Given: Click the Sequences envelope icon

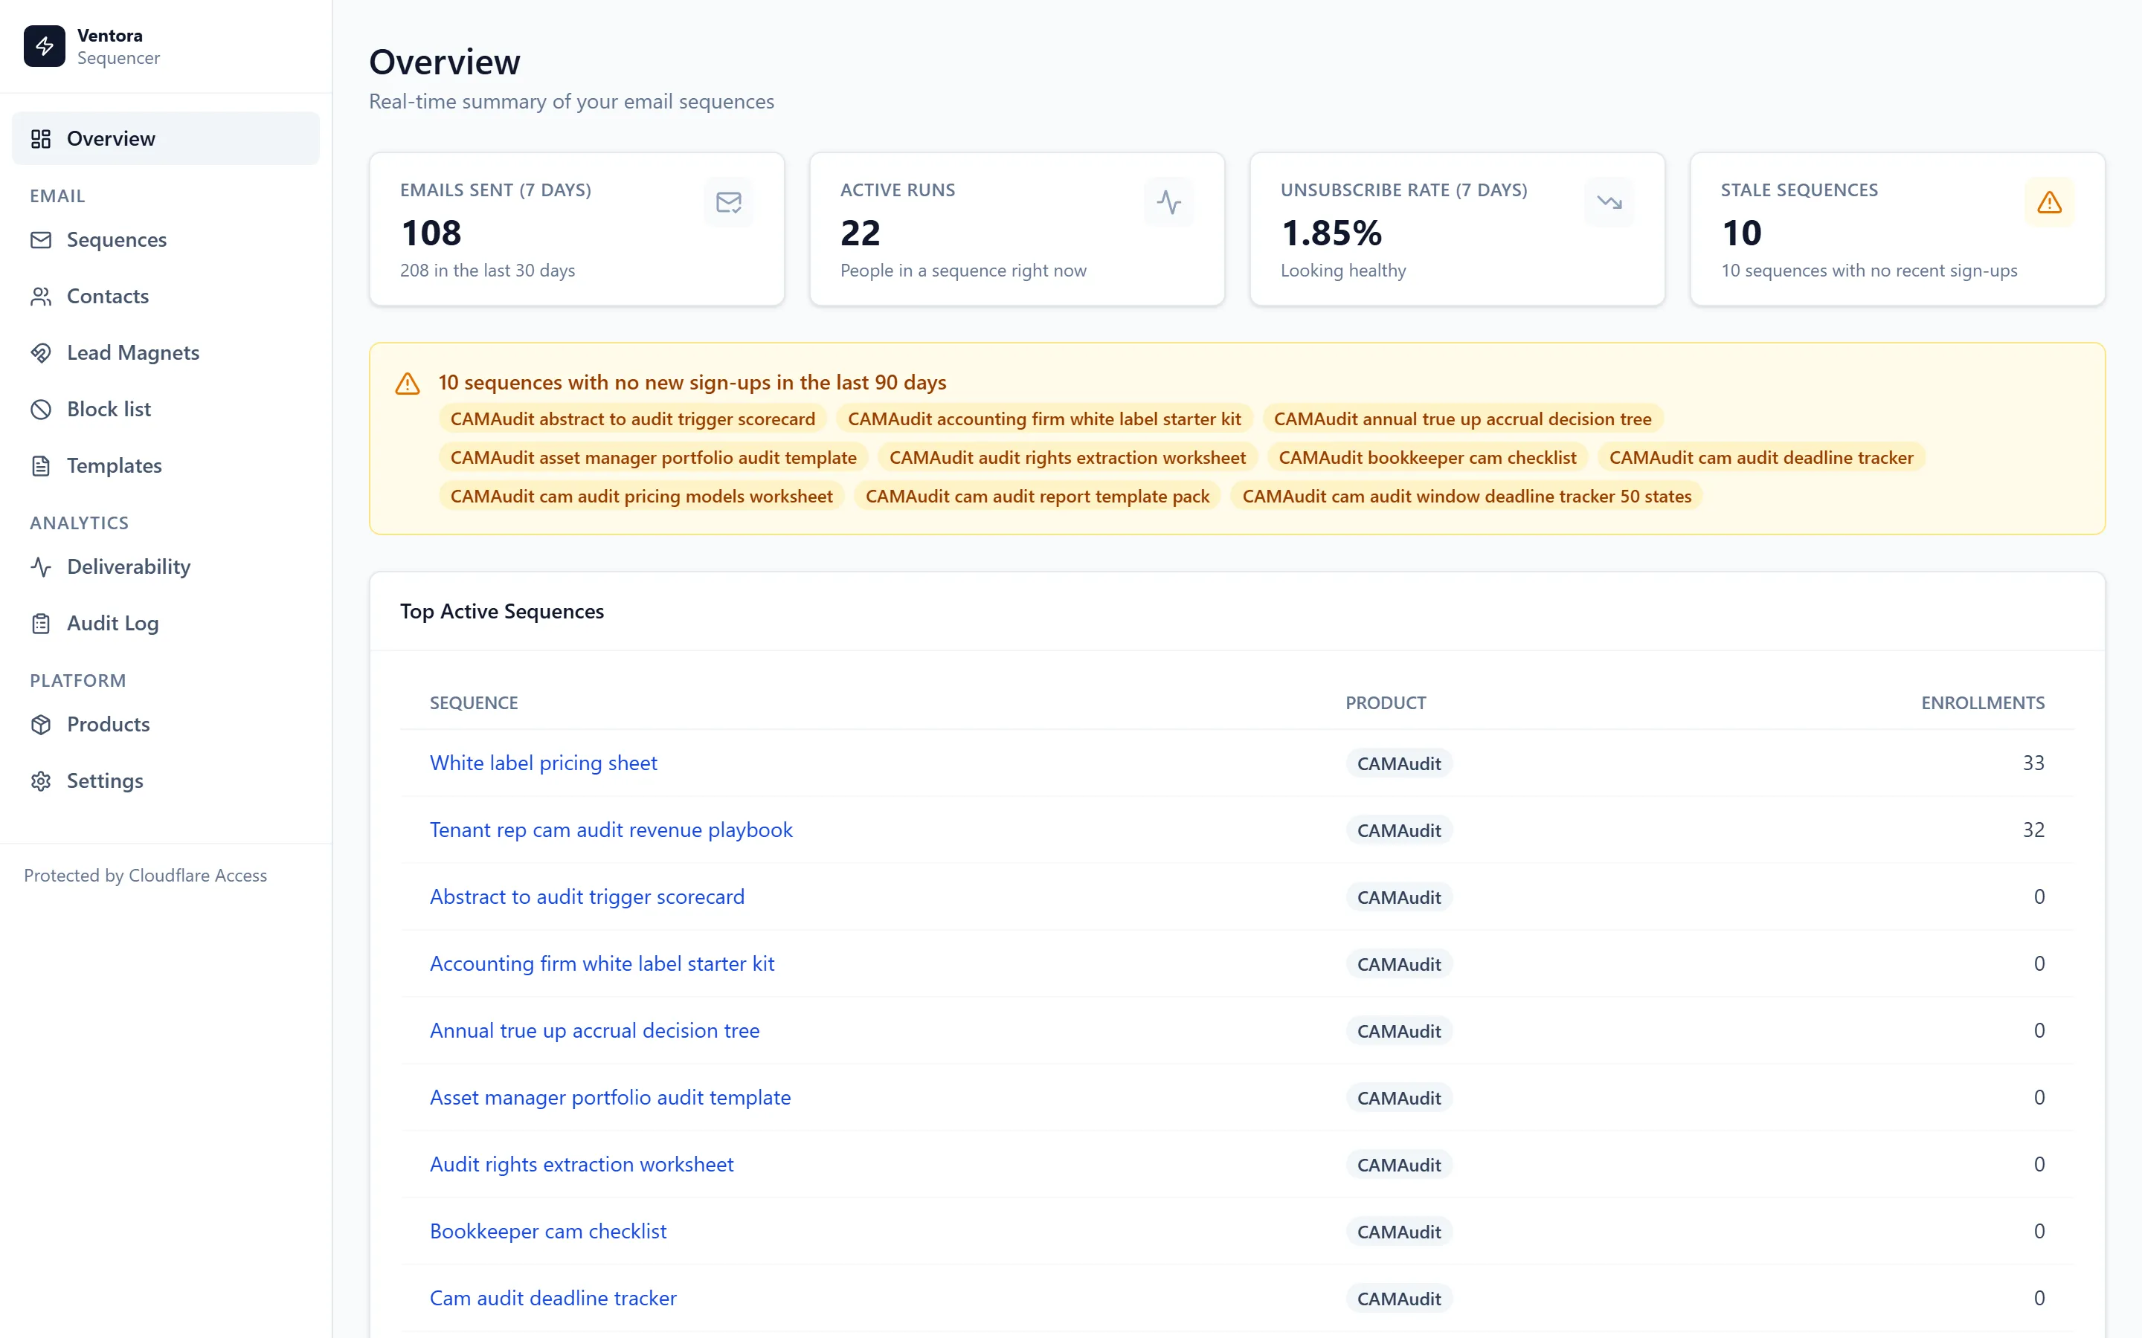Looking at the screenshot, I should tap(41, 240).
